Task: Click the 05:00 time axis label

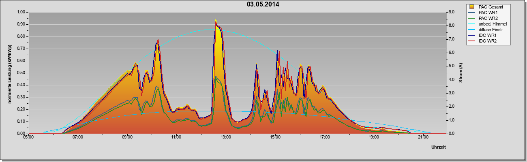Action: click(x=28, y=137)
